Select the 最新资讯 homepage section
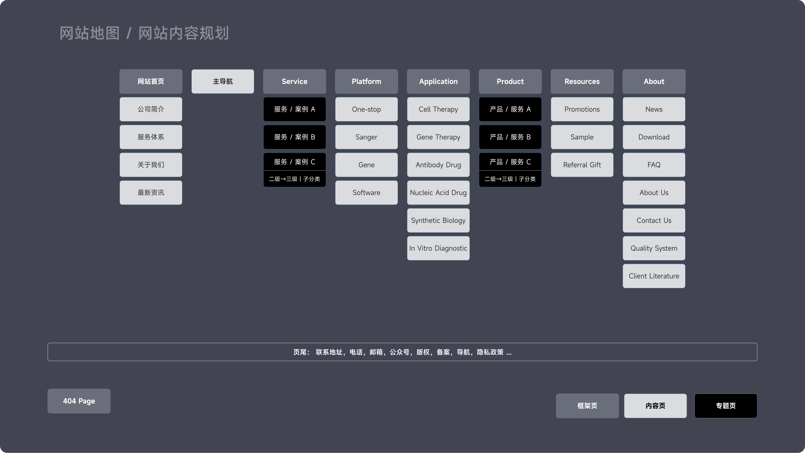This screenshot has width=805, height=453. 151,193
